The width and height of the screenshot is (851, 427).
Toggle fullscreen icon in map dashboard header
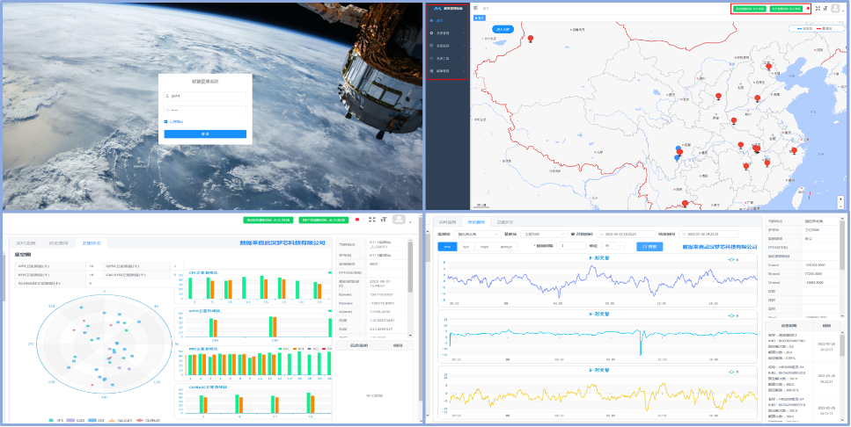(x=818, y=8)
